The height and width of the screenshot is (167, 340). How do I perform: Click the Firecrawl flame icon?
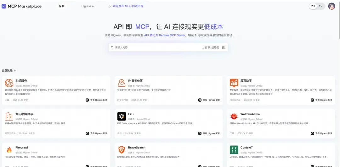9,150
